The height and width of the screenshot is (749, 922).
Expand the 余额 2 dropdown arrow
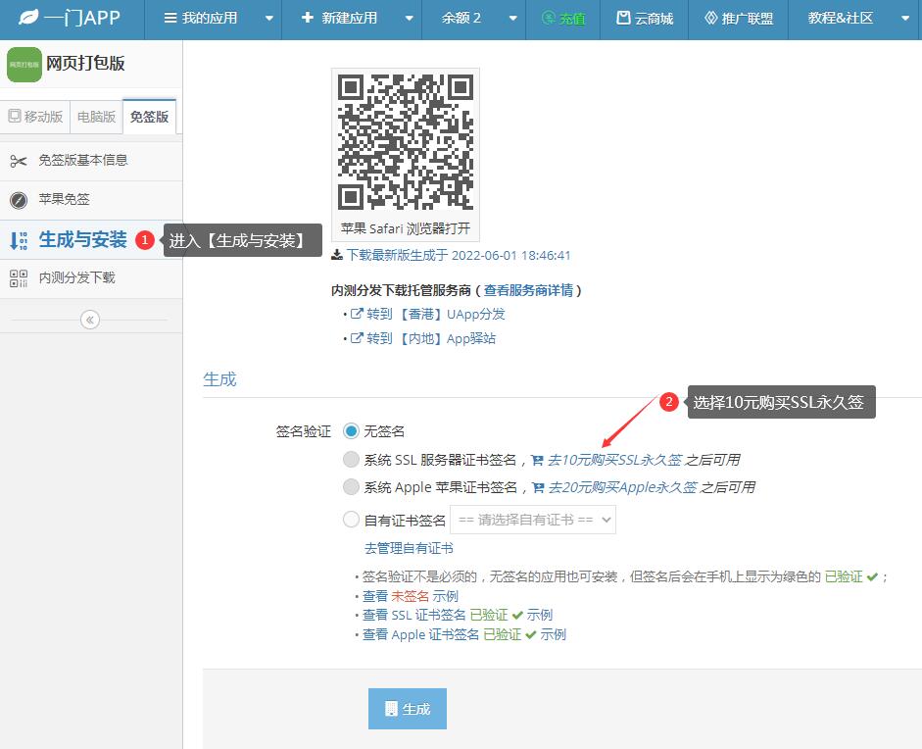pos(512,19)
